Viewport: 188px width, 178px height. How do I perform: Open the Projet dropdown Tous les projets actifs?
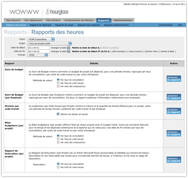click(x=50, y=43)
